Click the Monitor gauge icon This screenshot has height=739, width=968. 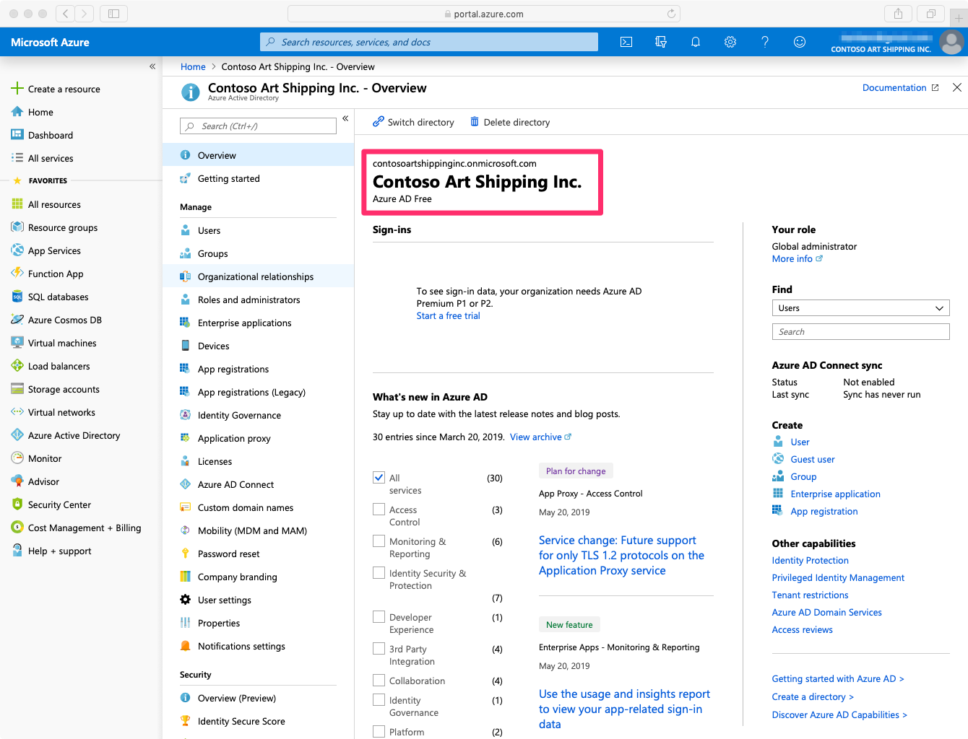(x=17, y=458)
